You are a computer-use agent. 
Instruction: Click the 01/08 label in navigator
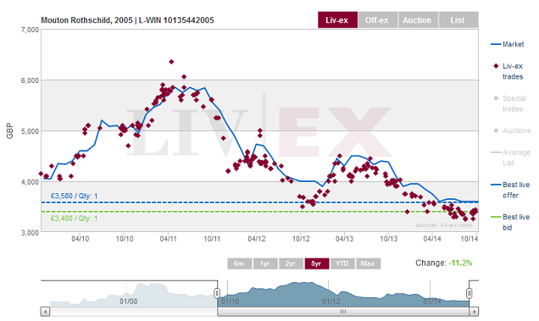tap(129, 302)
